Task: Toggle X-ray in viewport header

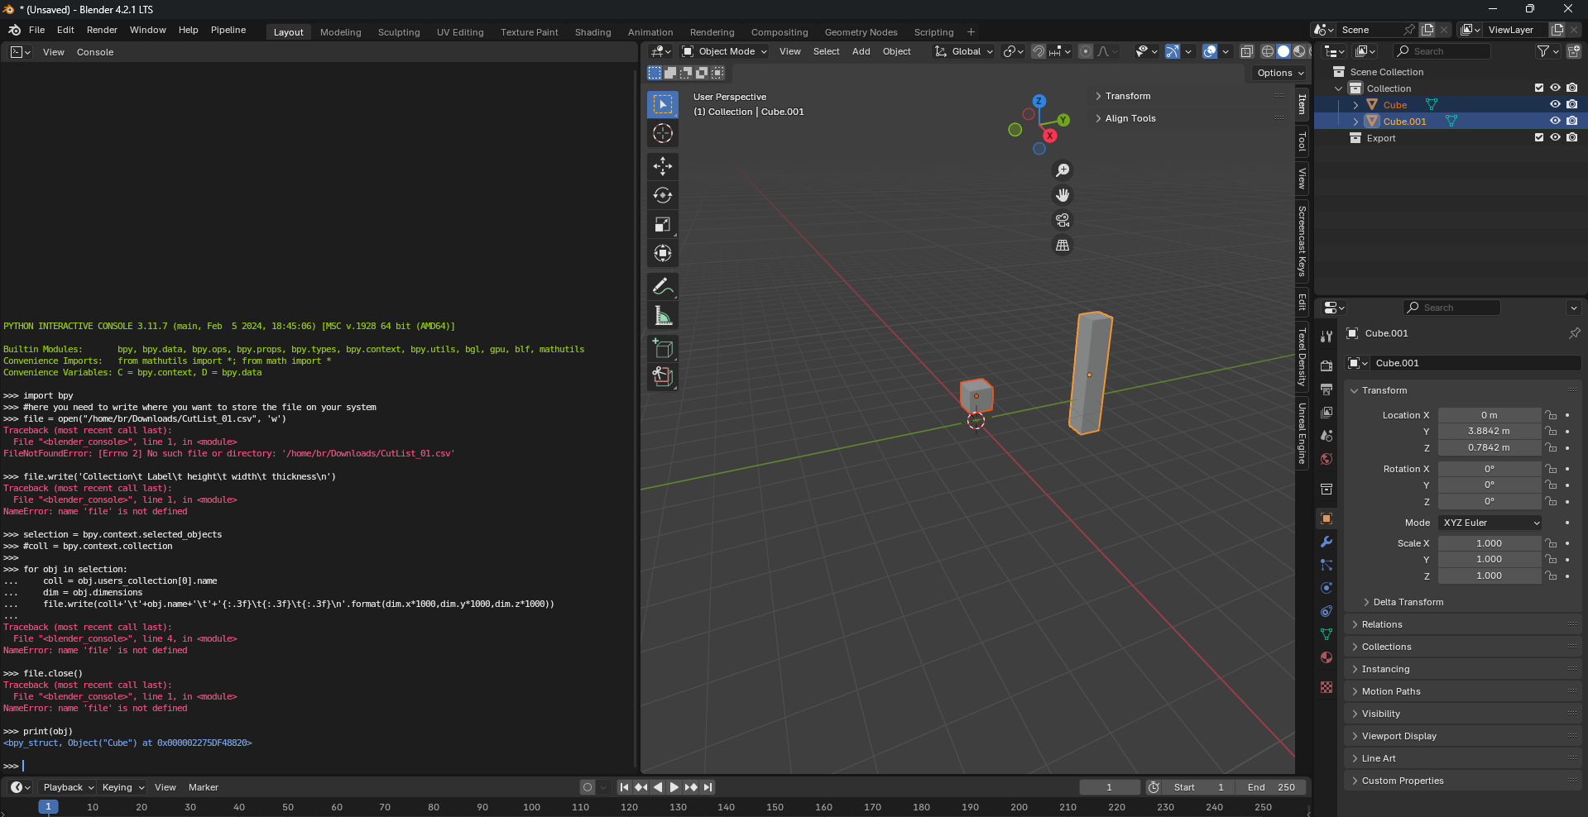Action: [1246, 51]
